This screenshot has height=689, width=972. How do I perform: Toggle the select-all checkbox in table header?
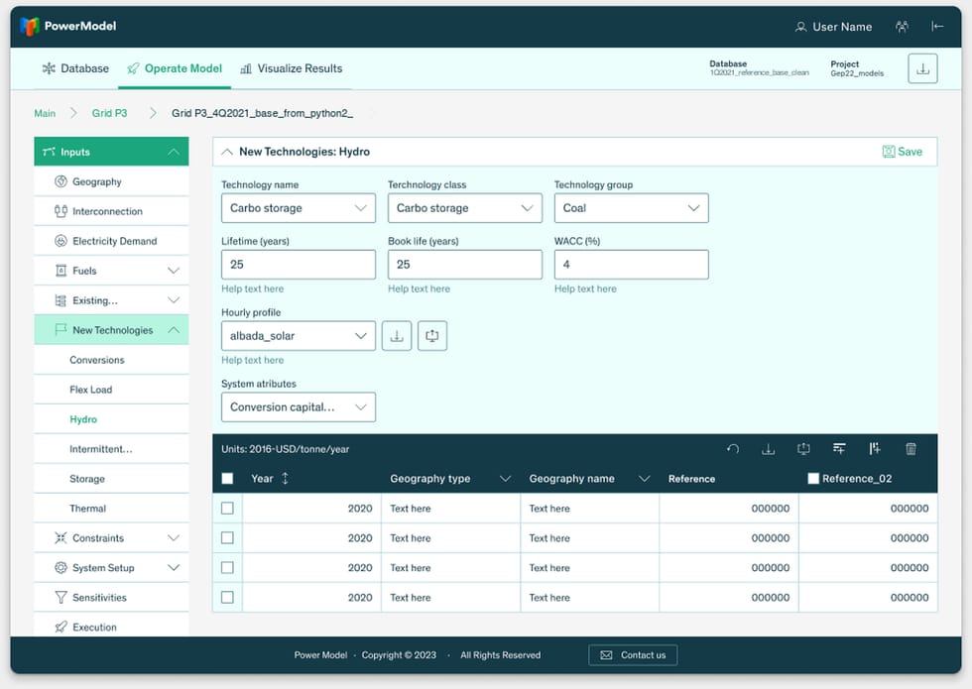coord(227,478)
